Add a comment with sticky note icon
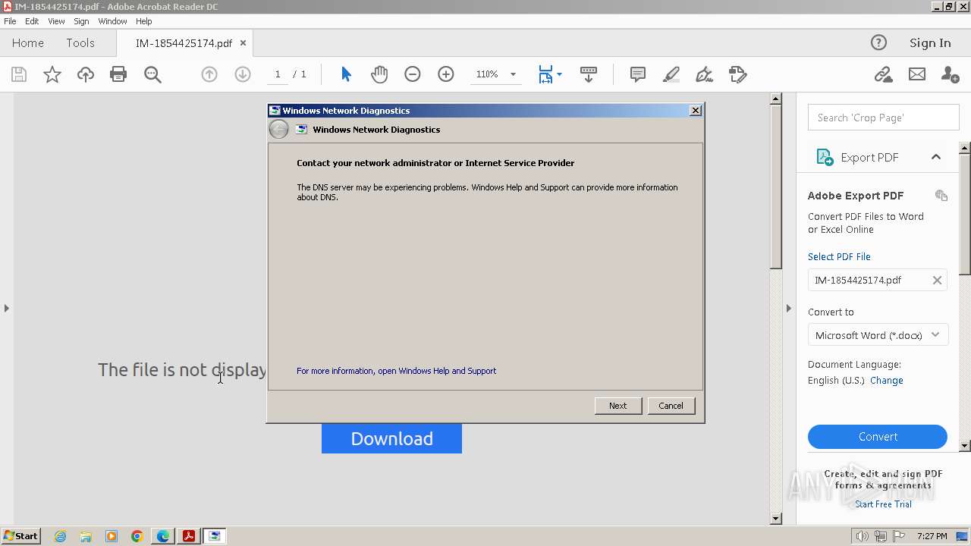The image size is (971, 546). coord(638,74)
